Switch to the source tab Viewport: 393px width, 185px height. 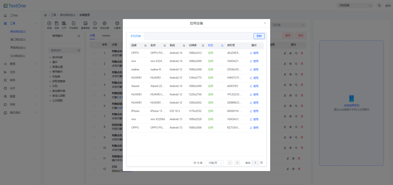(x=106, y=36)
